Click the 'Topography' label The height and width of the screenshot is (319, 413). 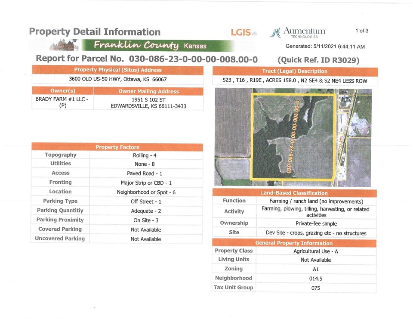61,155
